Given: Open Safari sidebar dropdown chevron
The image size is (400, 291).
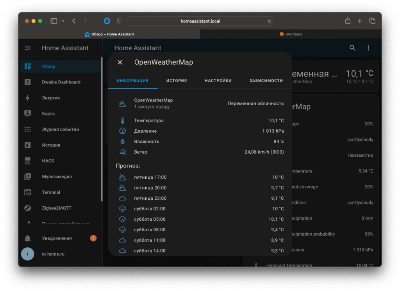Looking at the screenshot, I should click(x=63, y=21).
